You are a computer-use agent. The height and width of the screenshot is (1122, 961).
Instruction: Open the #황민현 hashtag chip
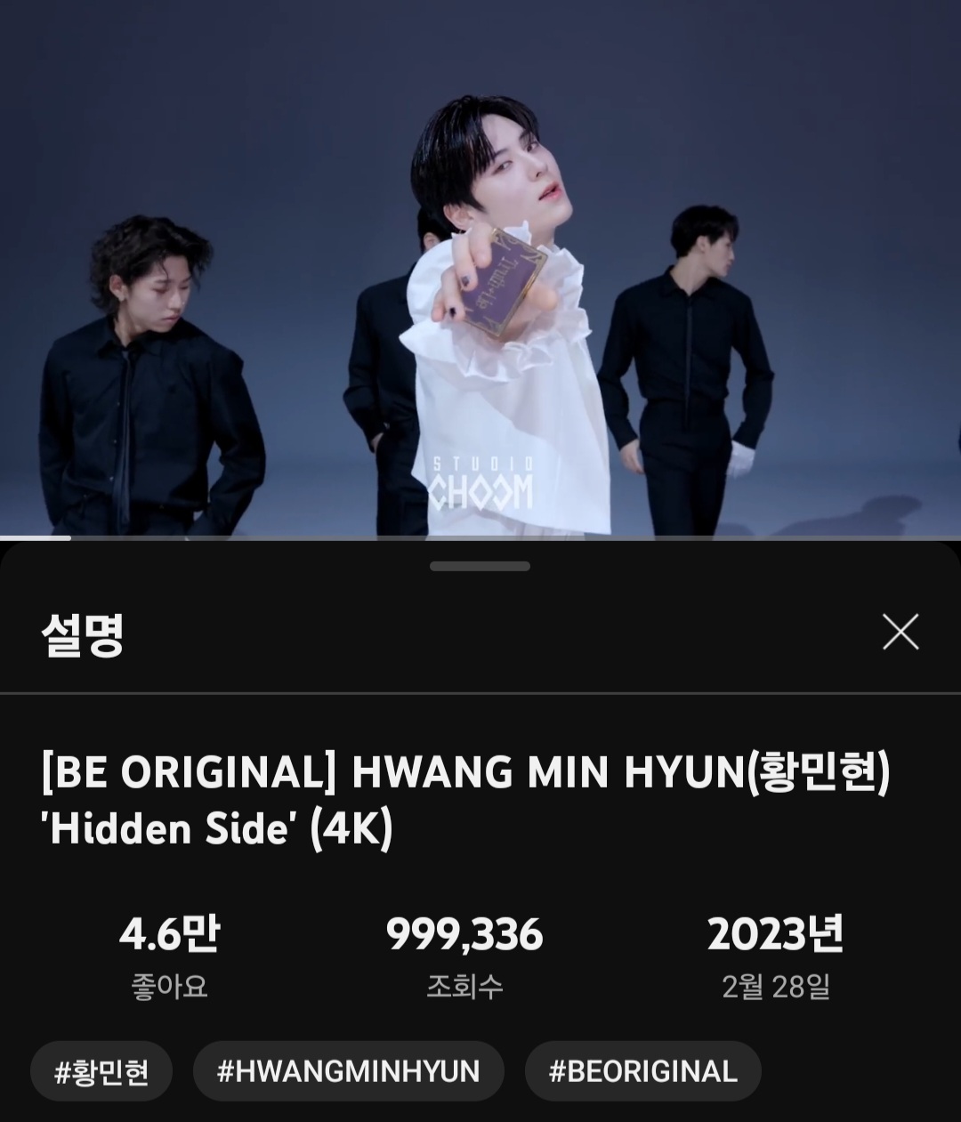click(101, 1071)
